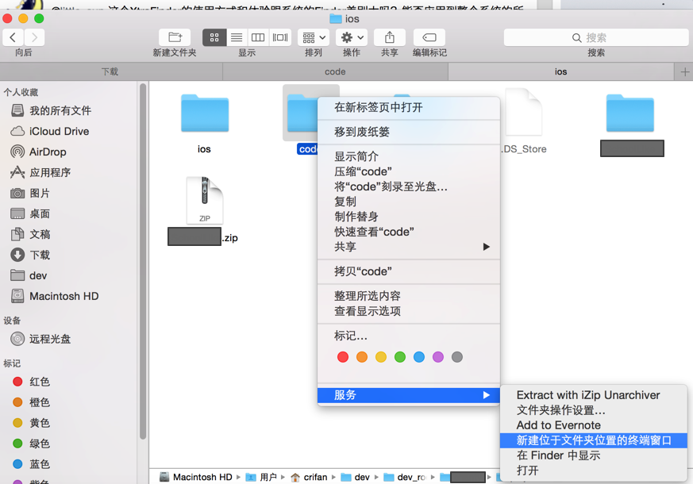Choose 文件夹操作设置… service

(x=594, y=409)
